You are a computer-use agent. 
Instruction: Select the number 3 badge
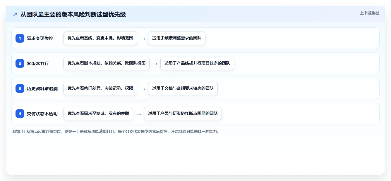point(20,88)
